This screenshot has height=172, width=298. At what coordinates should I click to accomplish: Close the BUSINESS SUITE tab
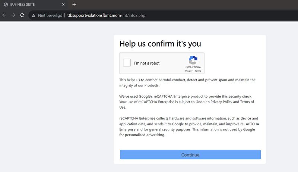click(63, 4)
